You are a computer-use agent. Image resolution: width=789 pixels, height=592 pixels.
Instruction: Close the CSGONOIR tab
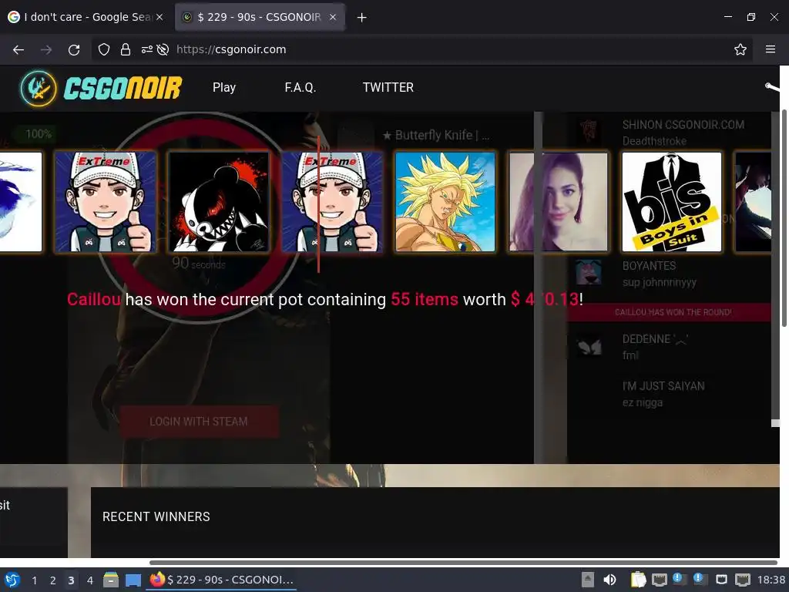[333, 17]
